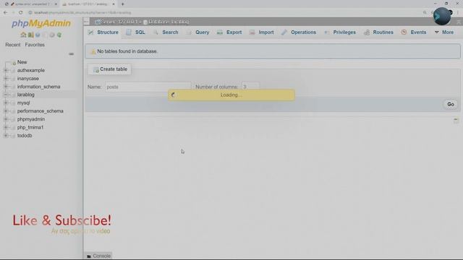The image size is (463, 260).
Task: Select the tododb database
Action: tap(25, 136)
